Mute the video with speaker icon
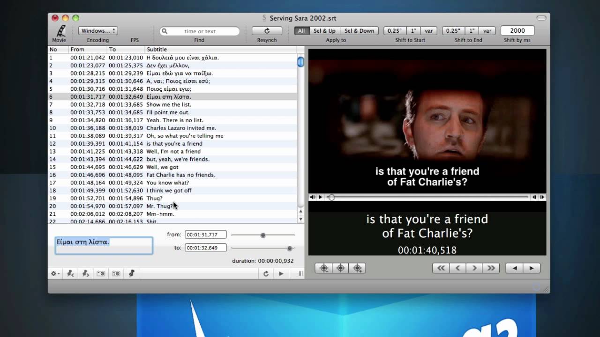The image size is (600, 337). [x=313, y=197]
